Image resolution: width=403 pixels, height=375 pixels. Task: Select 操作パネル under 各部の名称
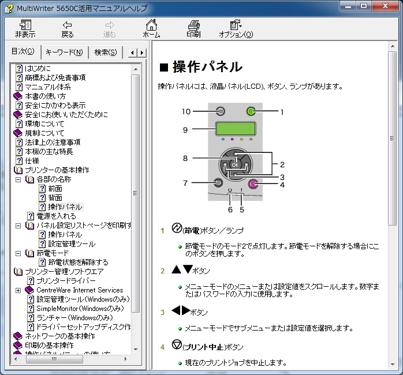pos(65,207)
